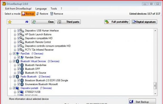Image resolution: width=163 pixels, height=104 pixels.
Task: Expand the ST650211USB node
Action: [15, 92]
